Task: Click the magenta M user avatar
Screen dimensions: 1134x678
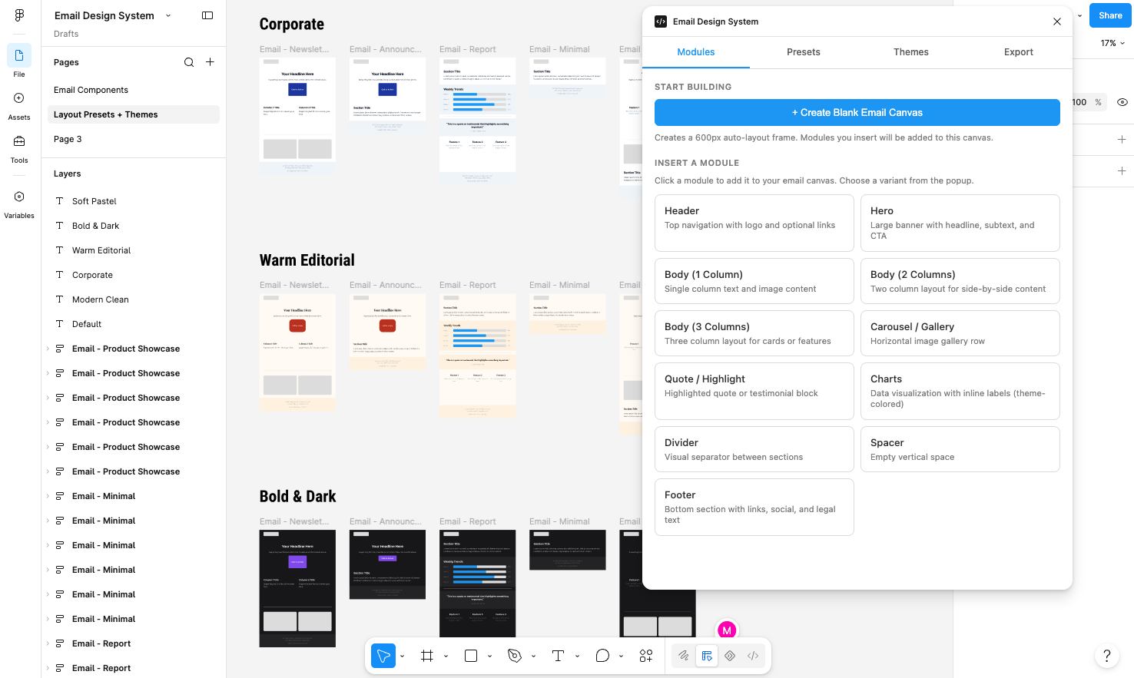Action: (x=727, y=630)
